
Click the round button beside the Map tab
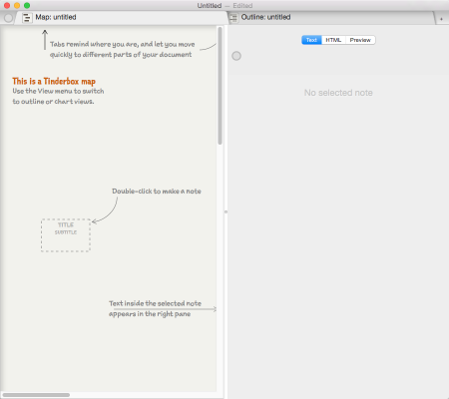click(x=8, y=18)
